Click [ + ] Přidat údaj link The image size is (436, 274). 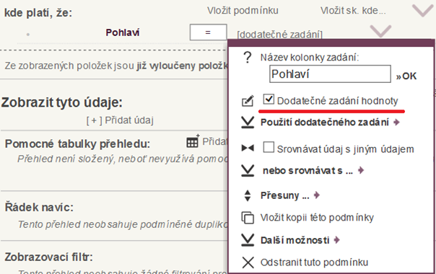120,120
